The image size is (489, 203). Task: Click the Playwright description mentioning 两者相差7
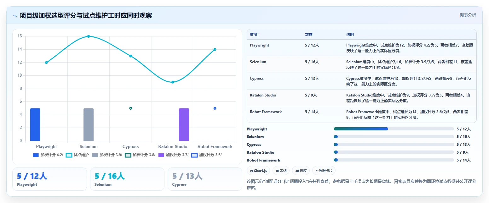pos(409,48)
